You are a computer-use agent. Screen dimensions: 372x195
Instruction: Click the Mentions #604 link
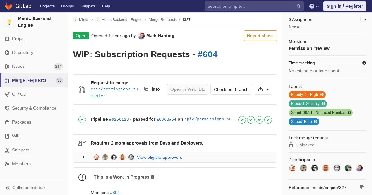115,193
